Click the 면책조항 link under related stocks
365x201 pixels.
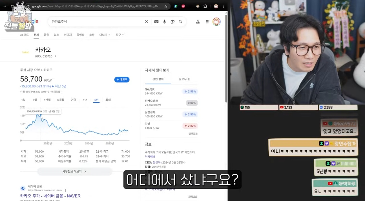coord(193,133)
